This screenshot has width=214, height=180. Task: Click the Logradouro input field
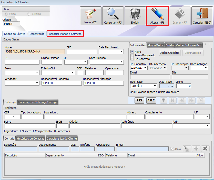85,117
